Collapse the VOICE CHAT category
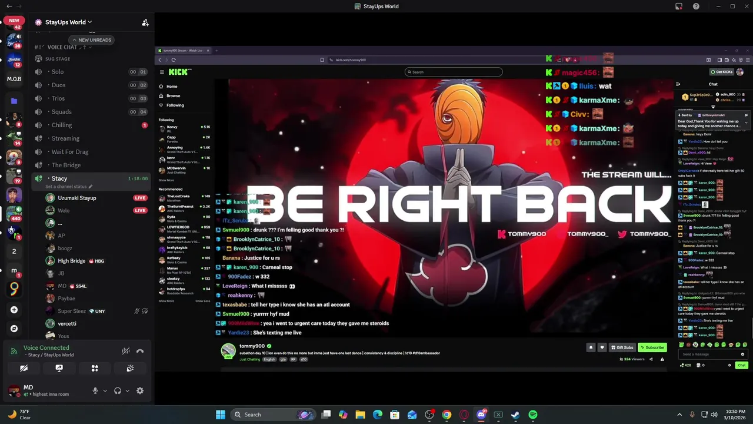Viewport: 753px width, 424px height. click(64, 47)
